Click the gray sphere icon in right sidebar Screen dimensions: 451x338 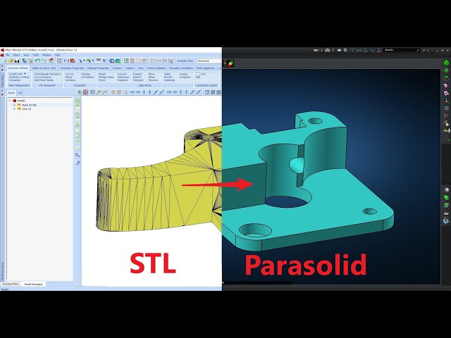(446, 190)
